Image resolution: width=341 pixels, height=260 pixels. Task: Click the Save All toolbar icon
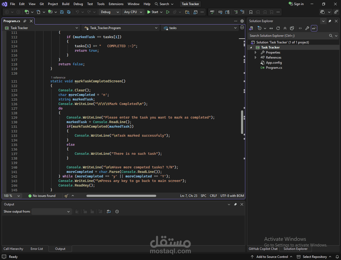pos(69,12)
